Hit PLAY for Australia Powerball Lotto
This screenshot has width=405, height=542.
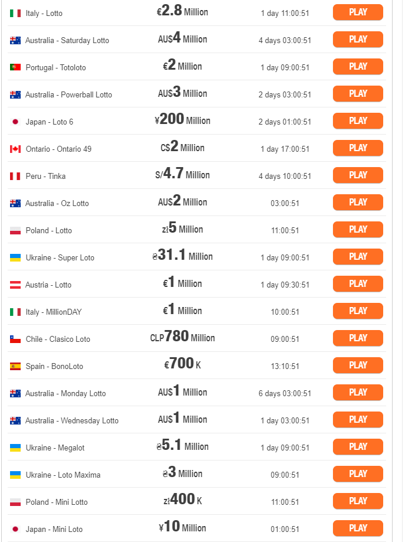[x=358, y=94]
